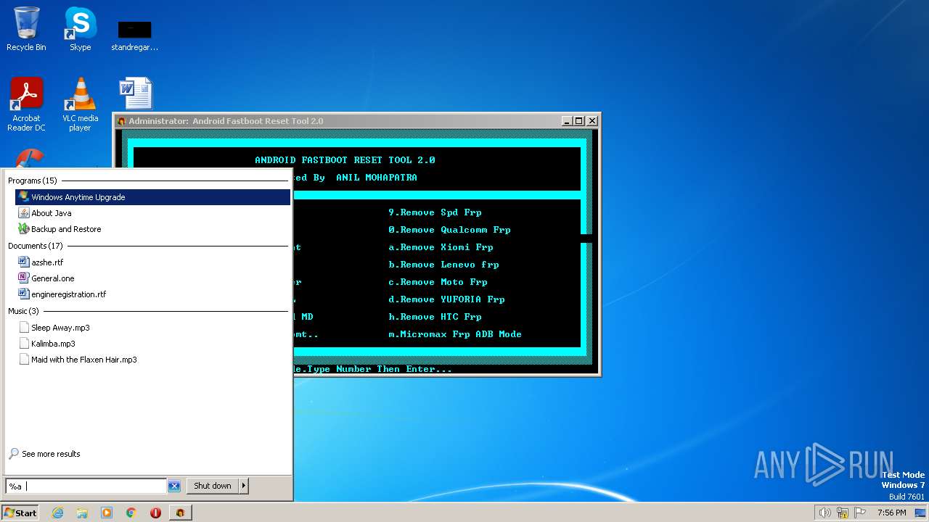Click the Show desktop strip on taskbar

[921, 513]
